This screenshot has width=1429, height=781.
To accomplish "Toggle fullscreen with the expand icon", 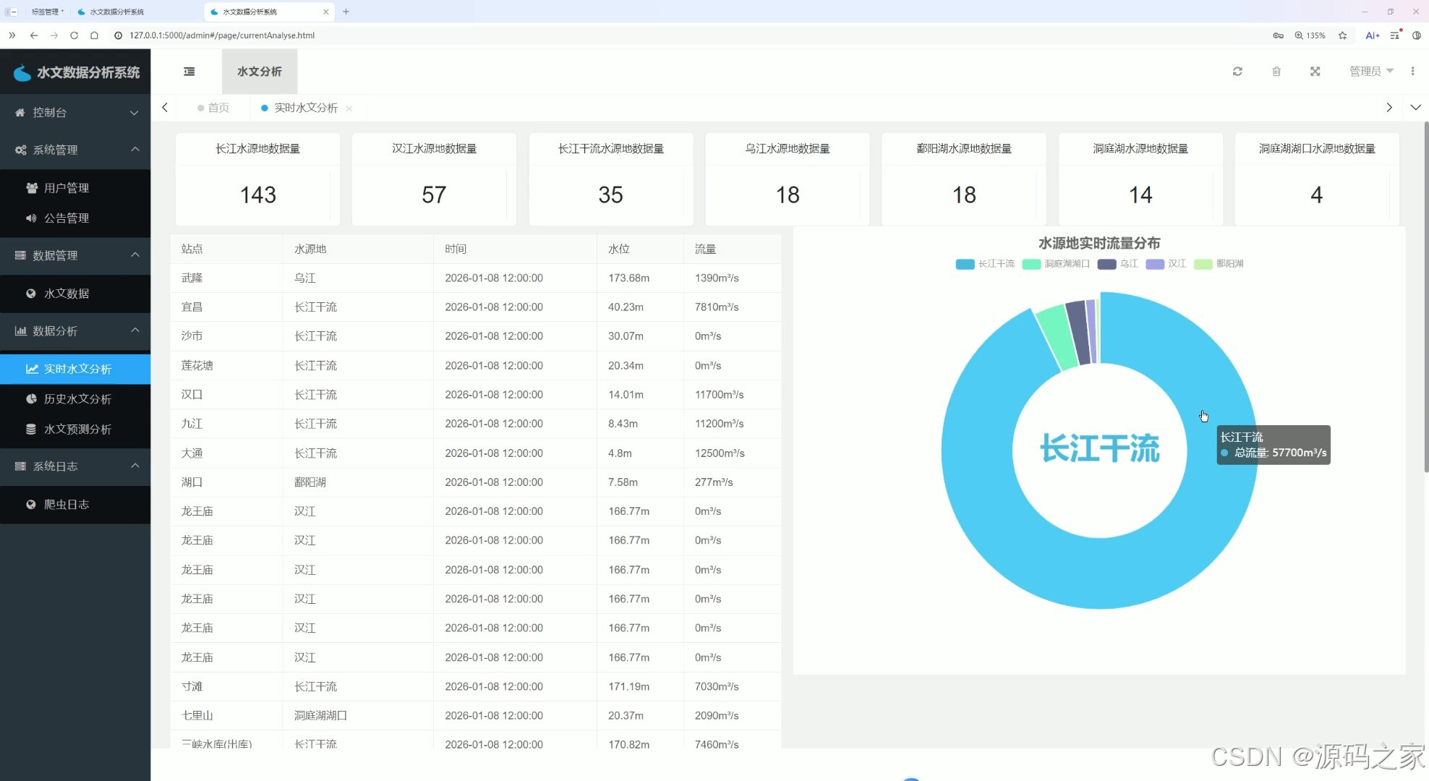I will [1315, 72].
